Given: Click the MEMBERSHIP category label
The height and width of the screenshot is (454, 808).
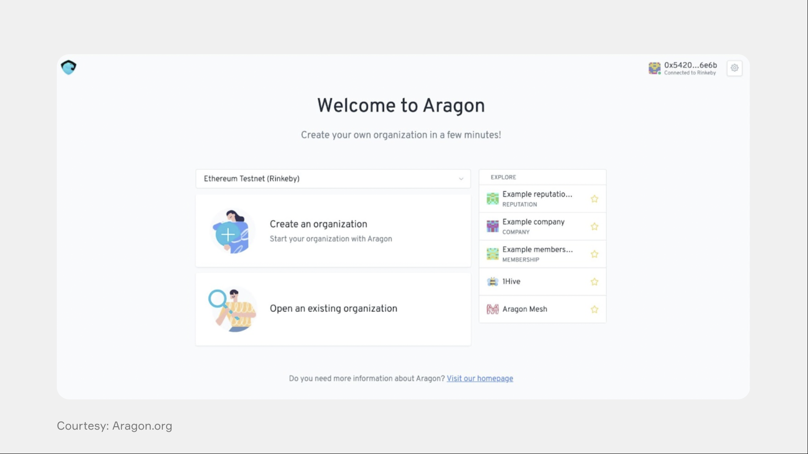Looking at the screenshot, I should 521,260.
